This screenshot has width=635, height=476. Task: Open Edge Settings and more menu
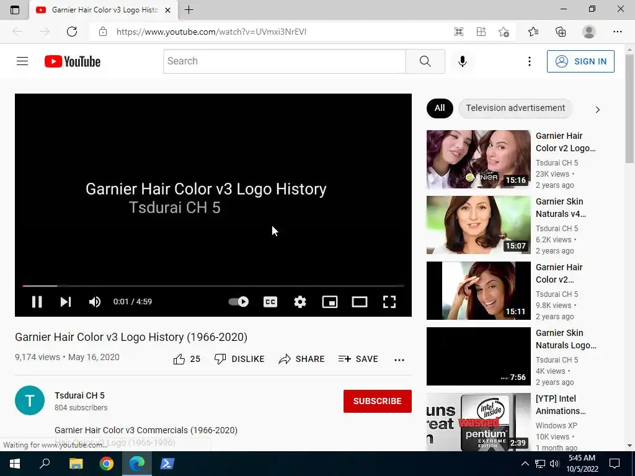click(x=617, y=32)
